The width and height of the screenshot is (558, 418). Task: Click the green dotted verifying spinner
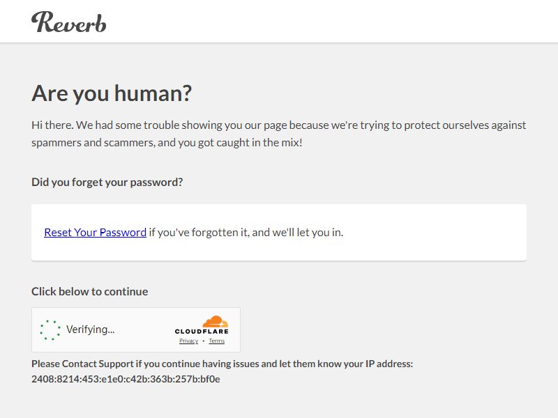click(x=50, y=330)
